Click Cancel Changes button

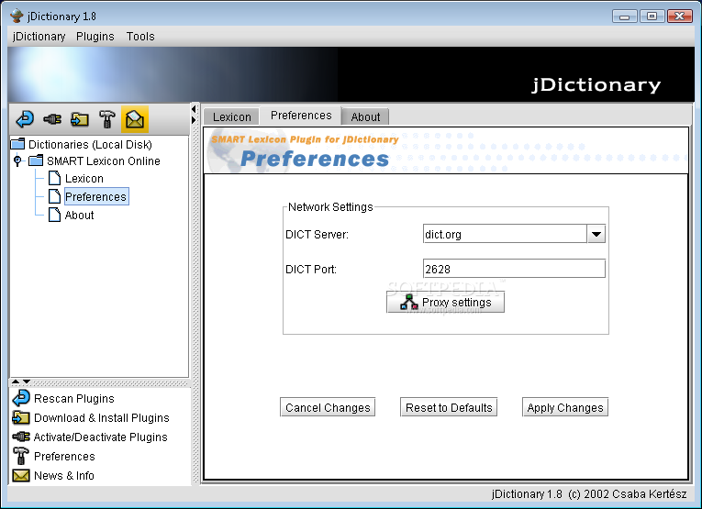click(x=328, y=407)
